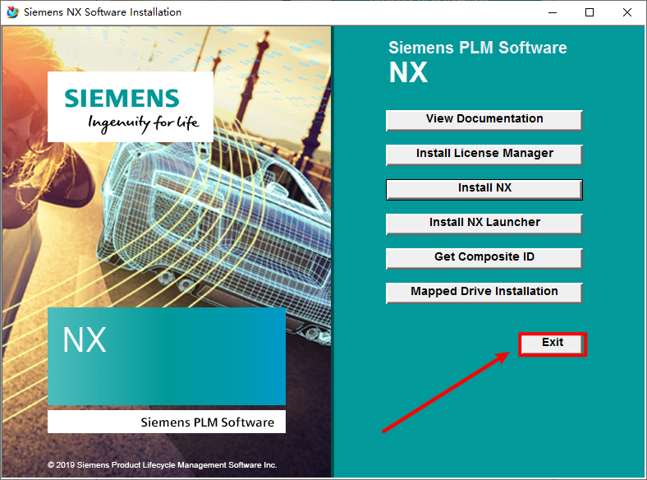Screen dimensions: 647x480
Task: Click the teal NX banner on the artwork
Action: [166, 356]
